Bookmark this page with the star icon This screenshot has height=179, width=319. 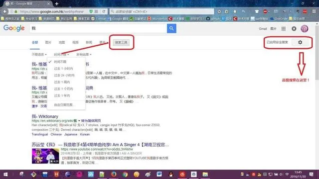click(219, 11)
